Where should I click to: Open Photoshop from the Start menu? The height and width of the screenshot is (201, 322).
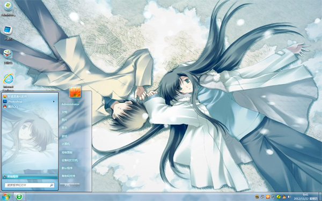coord(30,101)
